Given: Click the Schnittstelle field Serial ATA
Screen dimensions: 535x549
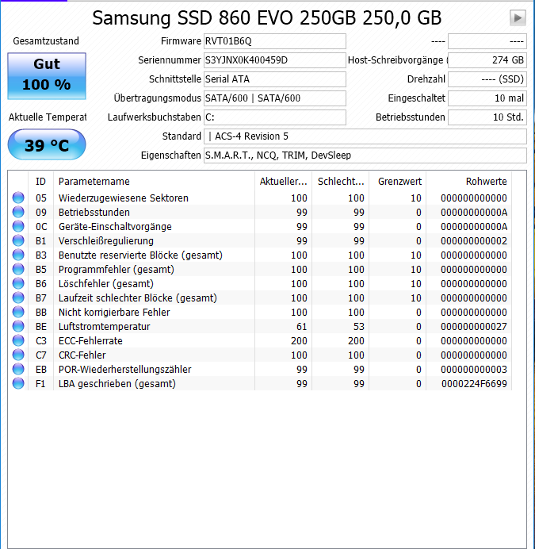Looking at the screenshot, I should (x=275, y=79).
